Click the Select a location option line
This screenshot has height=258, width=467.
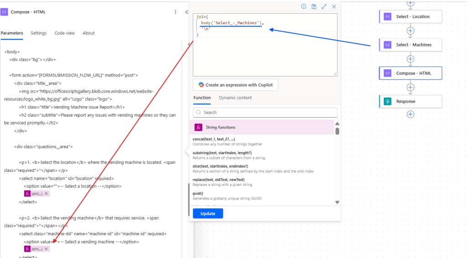[x=73, y=186]
